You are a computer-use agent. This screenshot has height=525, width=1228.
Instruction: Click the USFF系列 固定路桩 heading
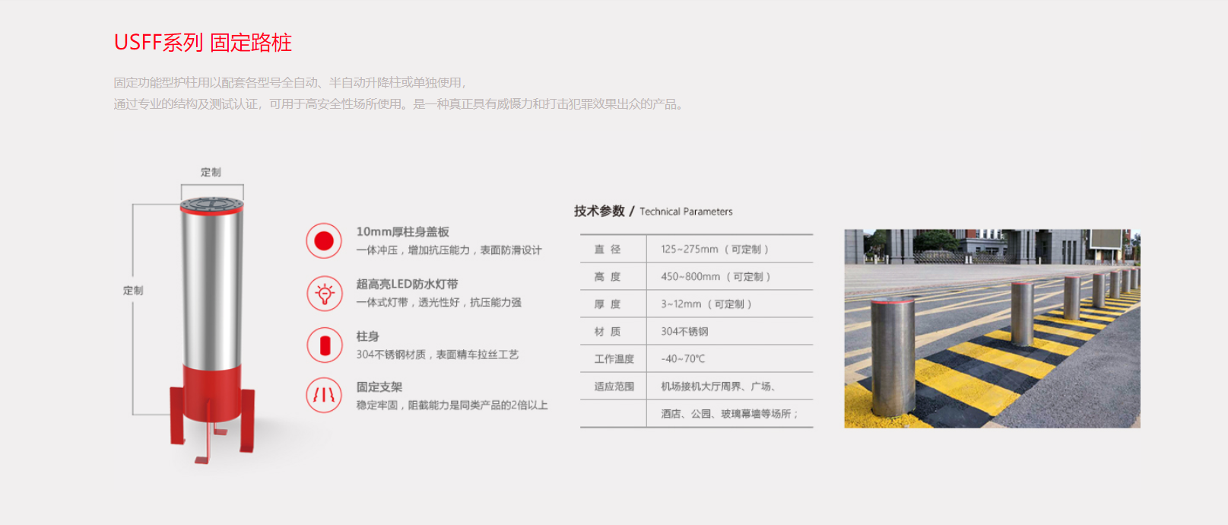pyautogui.click(x=203, y=43)
